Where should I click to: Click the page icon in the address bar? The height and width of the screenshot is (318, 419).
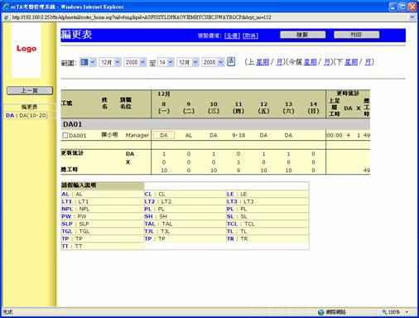[x=7, y=17]
